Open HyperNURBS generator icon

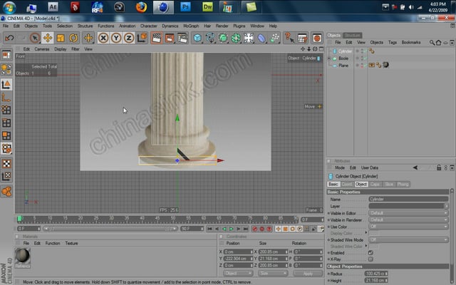coord(223,38)
